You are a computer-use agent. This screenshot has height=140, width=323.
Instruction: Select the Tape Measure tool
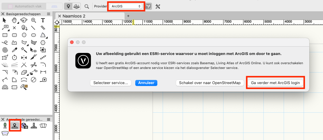[43, 80]
